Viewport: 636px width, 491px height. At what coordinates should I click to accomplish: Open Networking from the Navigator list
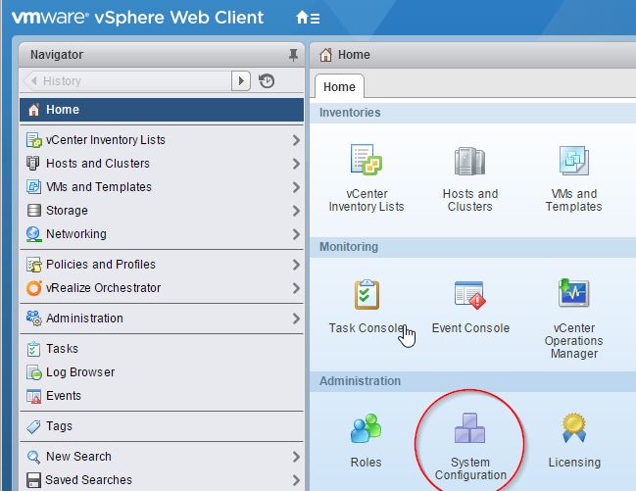(162, 234)
